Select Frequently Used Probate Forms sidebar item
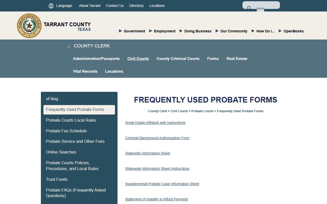 tap(79, 110)
